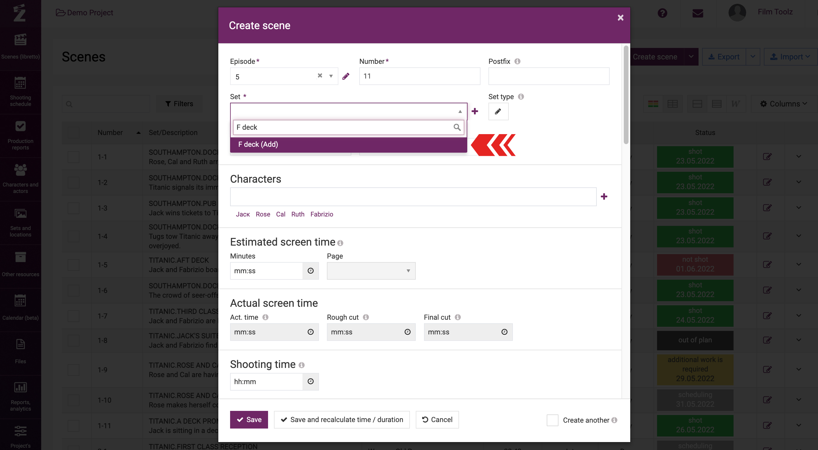Add suggested character Fabrizio
The height and width of the screenshot is (450, 818).
point(322,214)
